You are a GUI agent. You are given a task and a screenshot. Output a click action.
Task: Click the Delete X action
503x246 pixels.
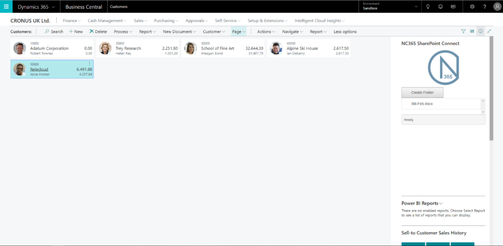(98, 31)
